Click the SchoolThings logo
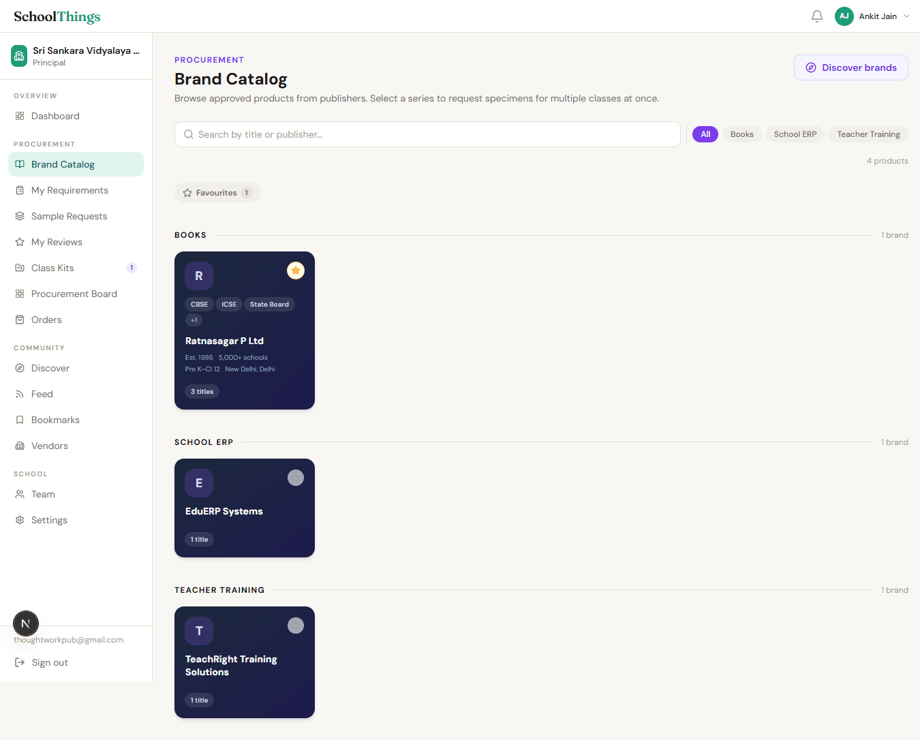The height and width of the screenshot is (740, 920). [57, 16]
